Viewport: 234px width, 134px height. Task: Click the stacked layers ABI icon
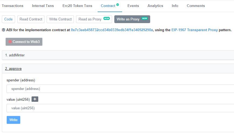(x=4, y=30)
